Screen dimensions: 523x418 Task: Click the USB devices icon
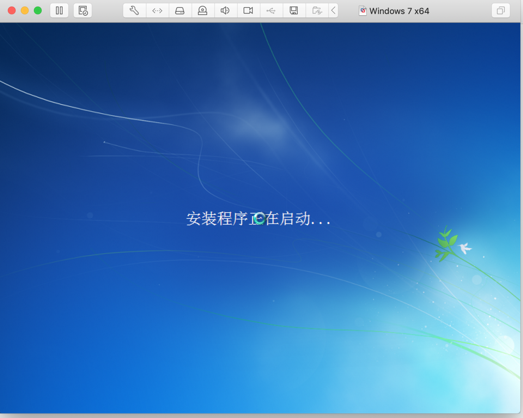tap(271, 11)
